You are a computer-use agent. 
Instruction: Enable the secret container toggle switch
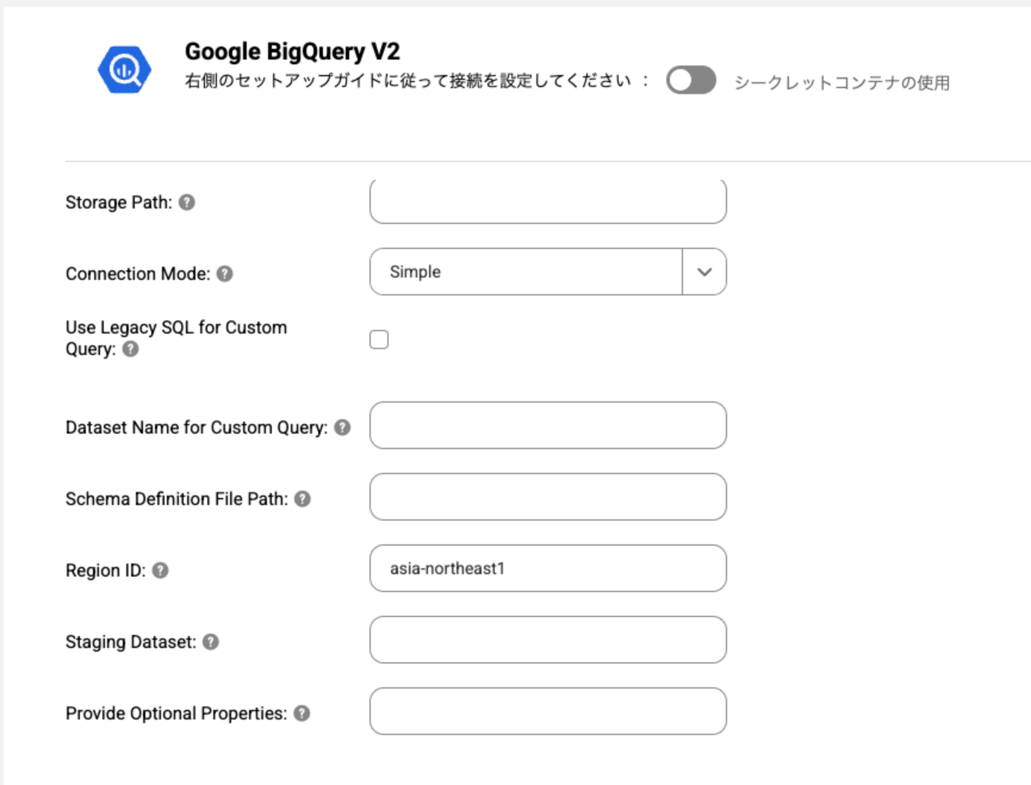(x=691, y=80)
